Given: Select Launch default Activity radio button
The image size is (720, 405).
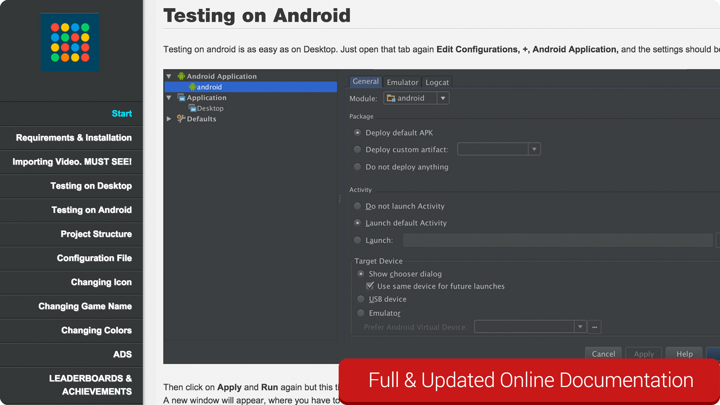Looking at the screenshot, I should click(x=357, y=223).
